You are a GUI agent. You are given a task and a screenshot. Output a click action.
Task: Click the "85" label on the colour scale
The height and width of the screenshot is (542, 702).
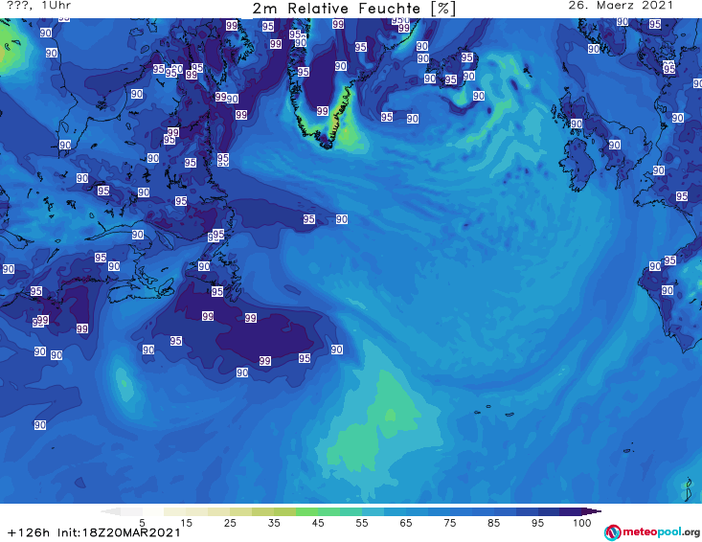(494, 523)
